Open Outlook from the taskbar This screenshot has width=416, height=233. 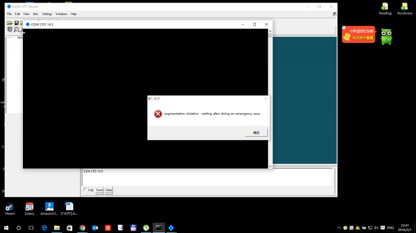tap(95, 228)
